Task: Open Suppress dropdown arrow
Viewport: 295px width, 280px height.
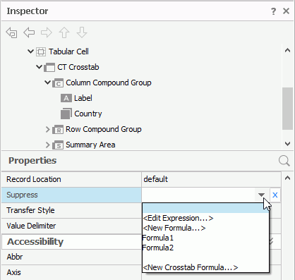Action: [261, 195]
